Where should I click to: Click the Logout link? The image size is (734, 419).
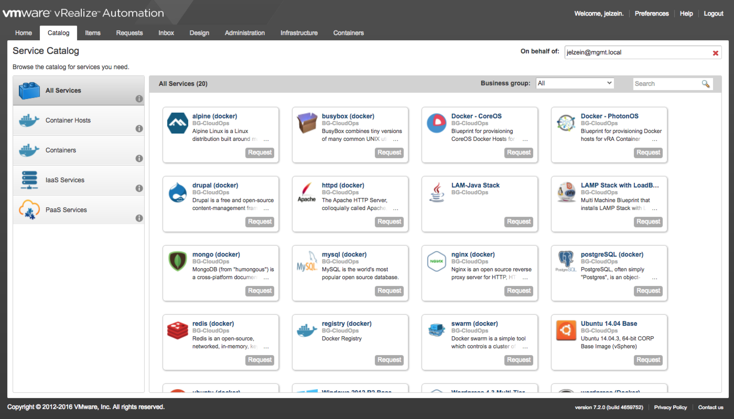tap(714, 14)
